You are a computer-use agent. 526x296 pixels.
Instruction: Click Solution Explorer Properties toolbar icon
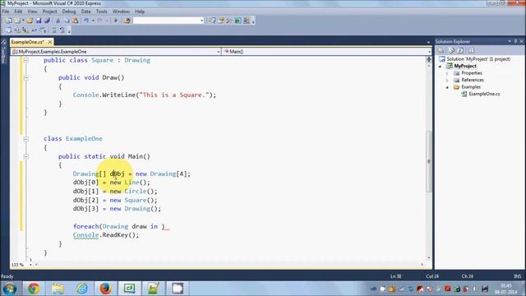click(x=441, y=51)
